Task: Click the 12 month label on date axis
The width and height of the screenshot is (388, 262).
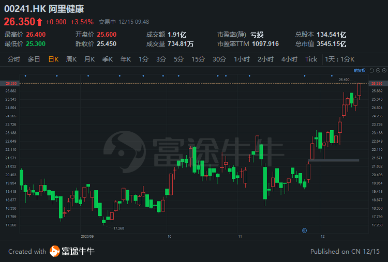Action: coord(323,237)
